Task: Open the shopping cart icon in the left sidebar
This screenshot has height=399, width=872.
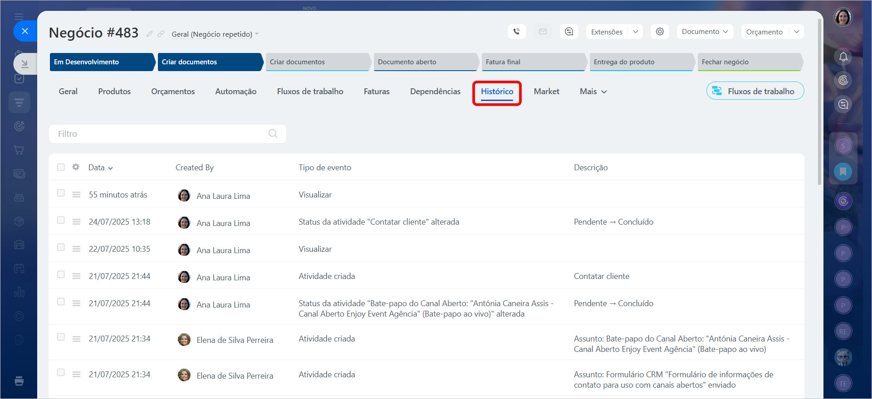Action: coord(19,150)
